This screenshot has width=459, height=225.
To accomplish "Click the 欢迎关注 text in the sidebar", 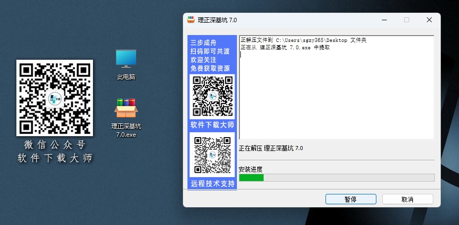I will point(203,60).
